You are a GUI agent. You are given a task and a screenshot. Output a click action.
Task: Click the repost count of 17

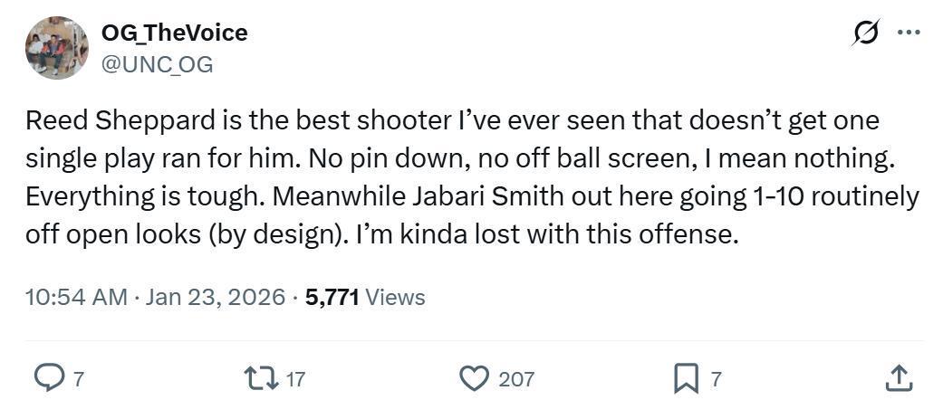pyautogui.click(x=295, y=378)
